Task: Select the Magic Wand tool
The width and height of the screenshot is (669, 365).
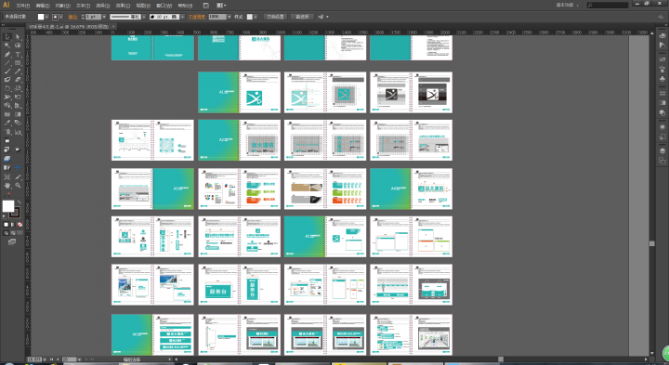Action: [x=7, y=46]
